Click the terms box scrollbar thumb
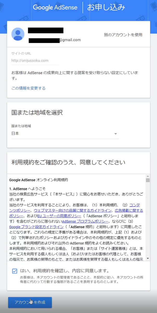This screenshot has width=157, height=313. 148,180
